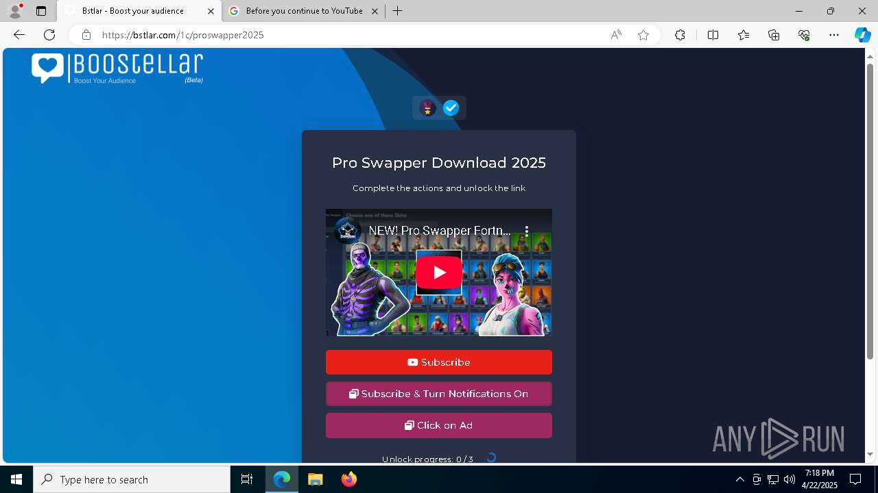Open the Copilot sidebar
Screen dimensions: 878x493
click(x=862, y=35)
